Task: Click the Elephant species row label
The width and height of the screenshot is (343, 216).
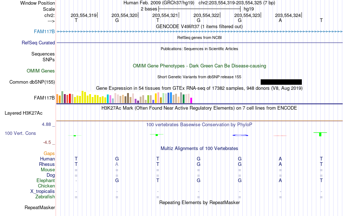Action: point(45,181)
